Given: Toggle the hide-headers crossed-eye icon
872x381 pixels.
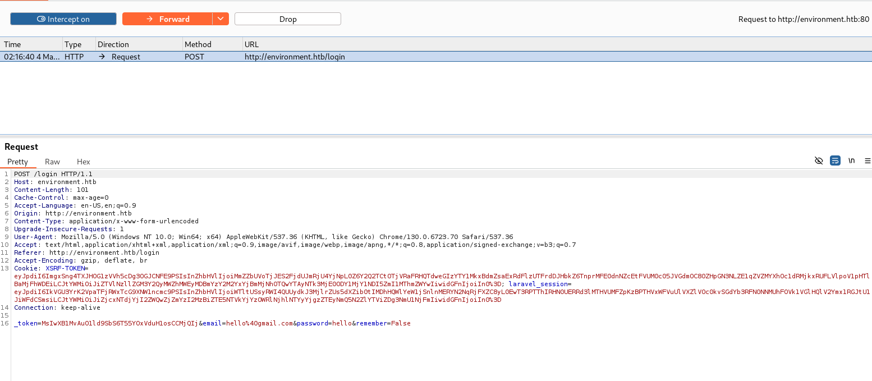Looking at the screenshot, I should point(819,160).
